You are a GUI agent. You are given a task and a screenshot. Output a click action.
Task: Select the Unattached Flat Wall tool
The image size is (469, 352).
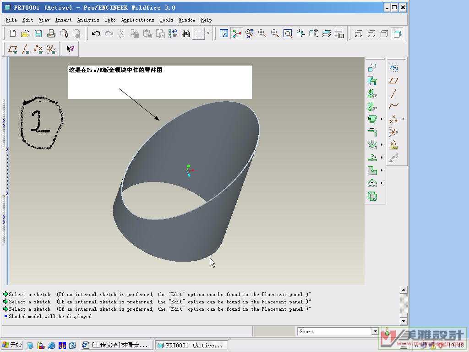[372, 119]
